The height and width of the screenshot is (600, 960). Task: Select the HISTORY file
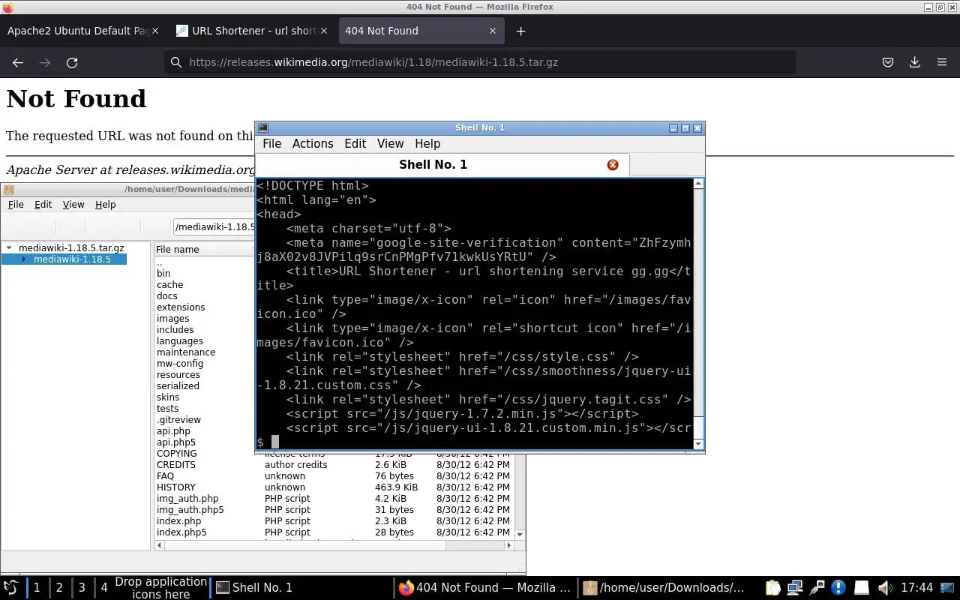pyautogui.click(x=176, y=487)
